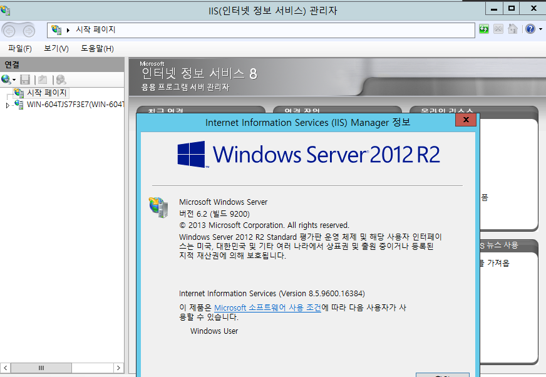The height and width of the screenshot is (377, 546).
Task: Click the Windows User licensee name
Action: click(214, 331)
